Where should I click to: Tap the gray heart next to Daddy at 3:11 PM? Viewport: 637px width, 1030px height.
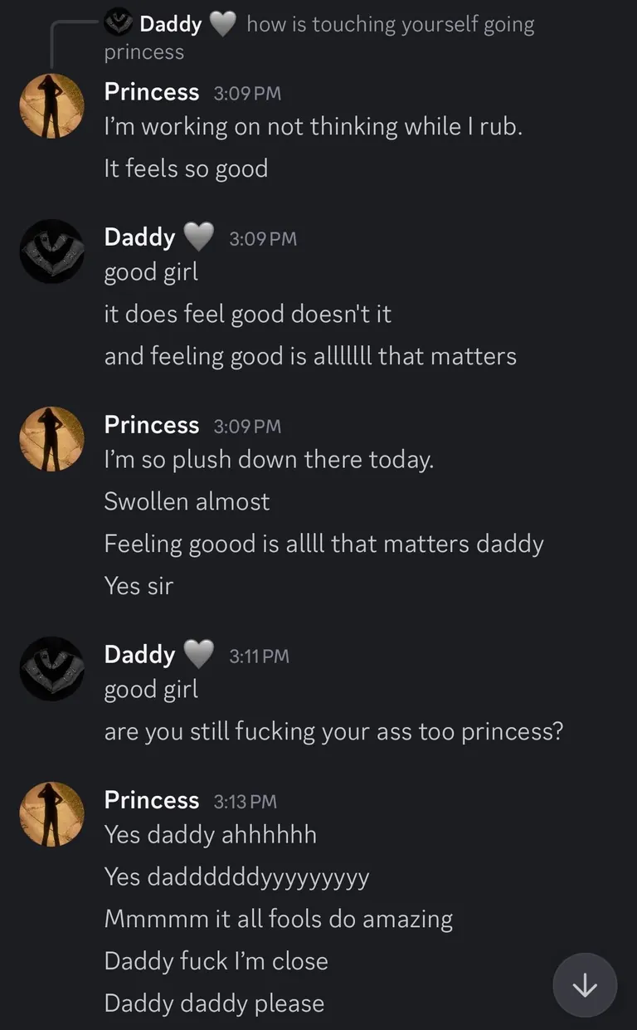pos(198,655)
